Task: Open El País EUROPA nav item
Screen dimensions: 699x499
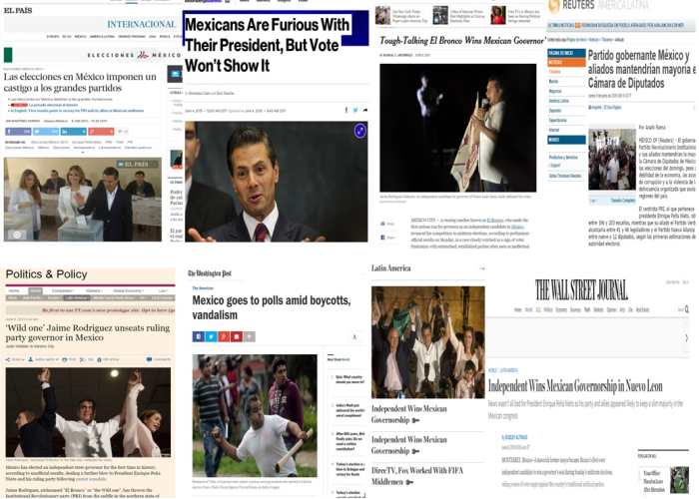Action: tap(53, 37)
